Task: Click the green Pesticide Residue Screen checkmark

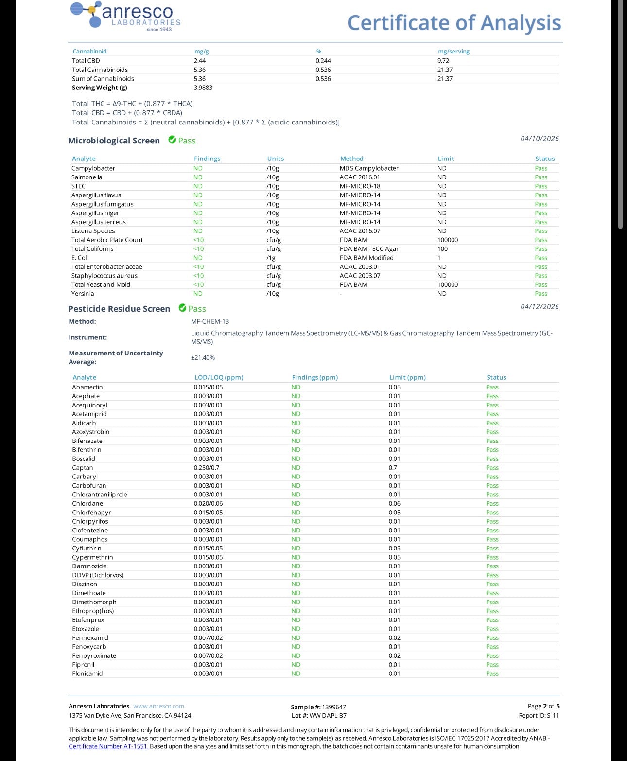Action: pos(182,308)
